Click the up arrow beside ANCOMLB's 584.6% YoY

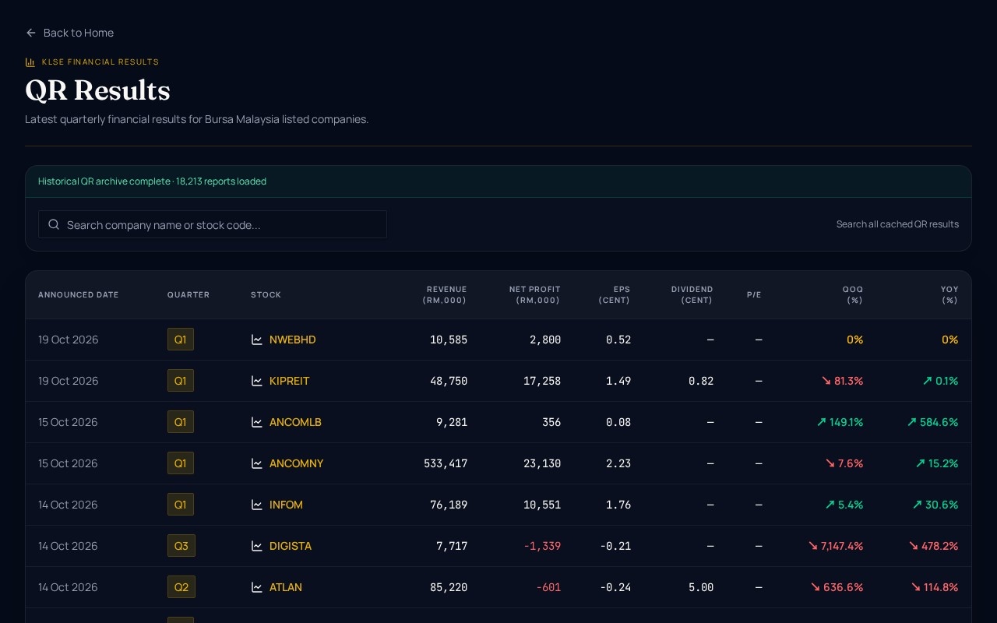[x=912, y=422]
